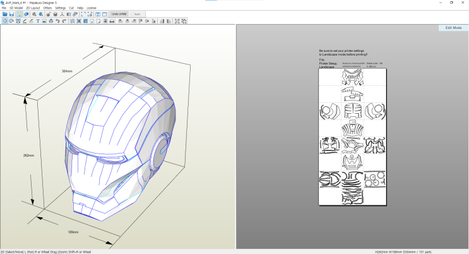This screenshot has width=469, height=254.
Task: Click the Print icon in toolbar
Action: (112, 21)
